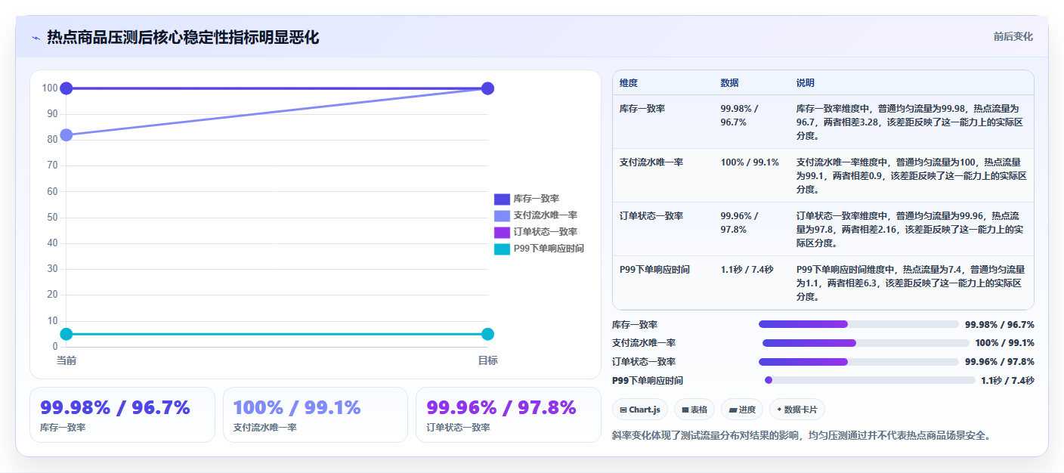
Task: Click the 前后变化 label in the header
Action: [x=1013, y=37]
